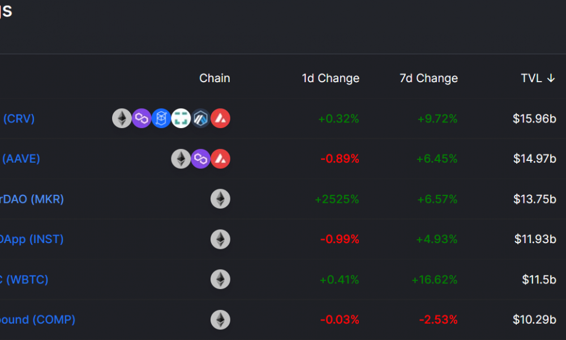Image resolution: width=566 pixels, height=340 pixels.
Task: Open the (CRV) protocol link
Action: pyautogui.click(x=18, y=118)
